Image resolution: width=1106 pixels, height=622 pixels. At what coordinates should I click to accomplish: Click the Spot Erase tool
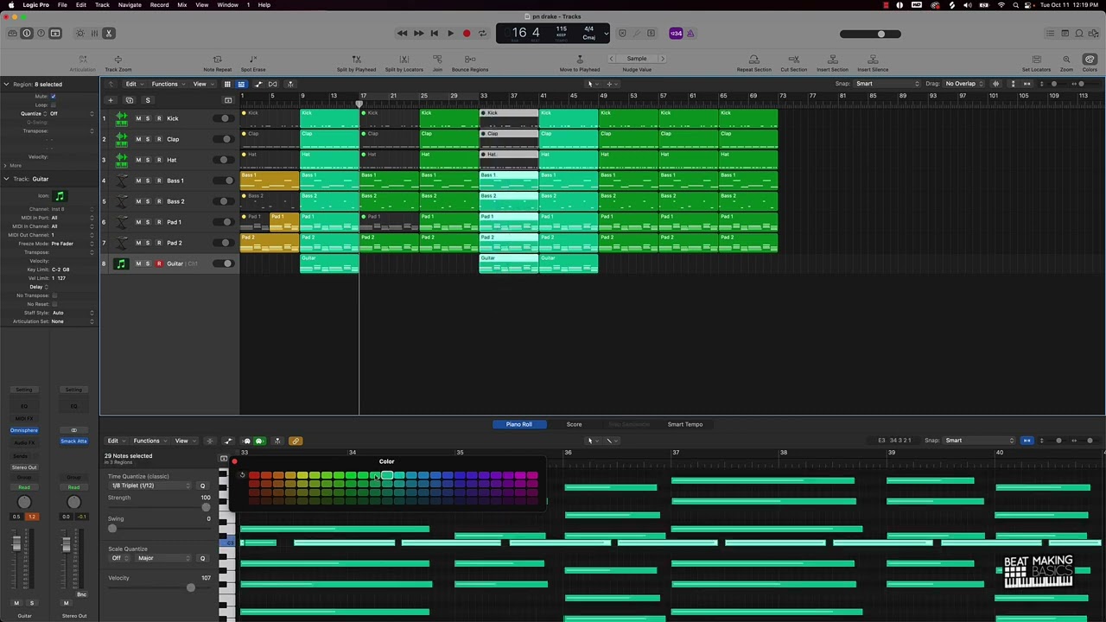coord(253,63)
